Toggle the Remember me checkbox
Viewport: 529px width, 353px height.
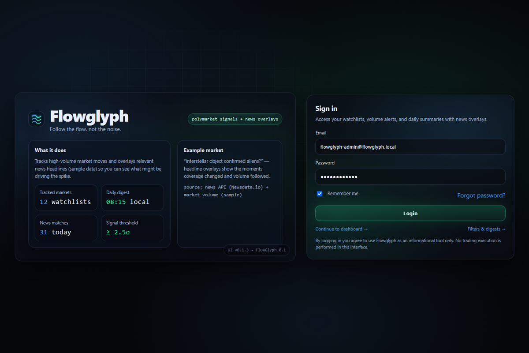320,194
